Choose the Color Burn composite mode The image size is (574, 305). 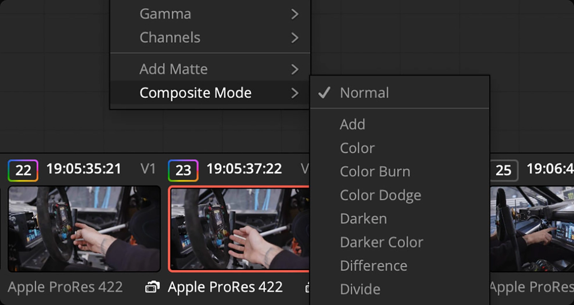375,171
